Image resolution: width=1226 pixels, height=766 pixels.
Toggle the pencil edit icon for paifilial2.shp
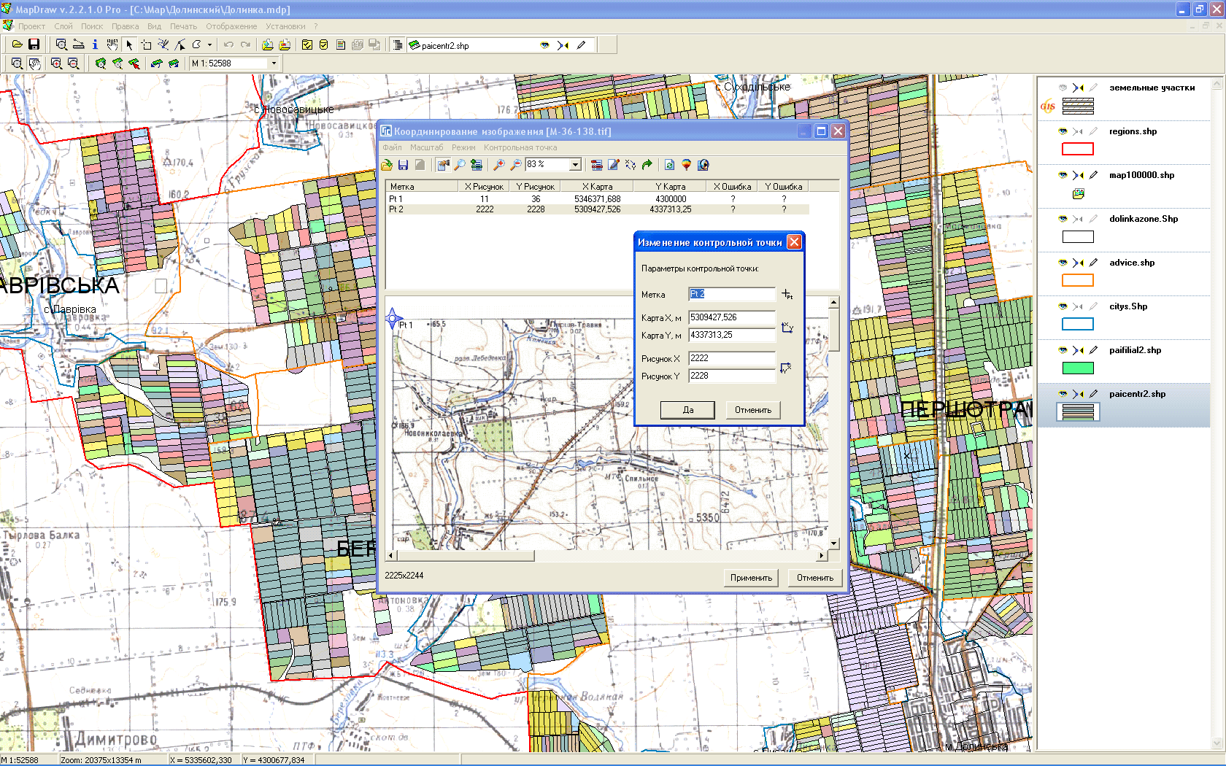pos(1093,350)
